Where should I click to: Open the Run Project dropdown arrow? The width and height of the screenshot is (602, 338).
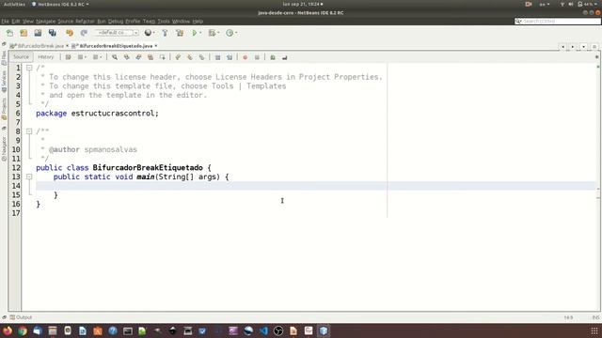[x=200, y=33]
